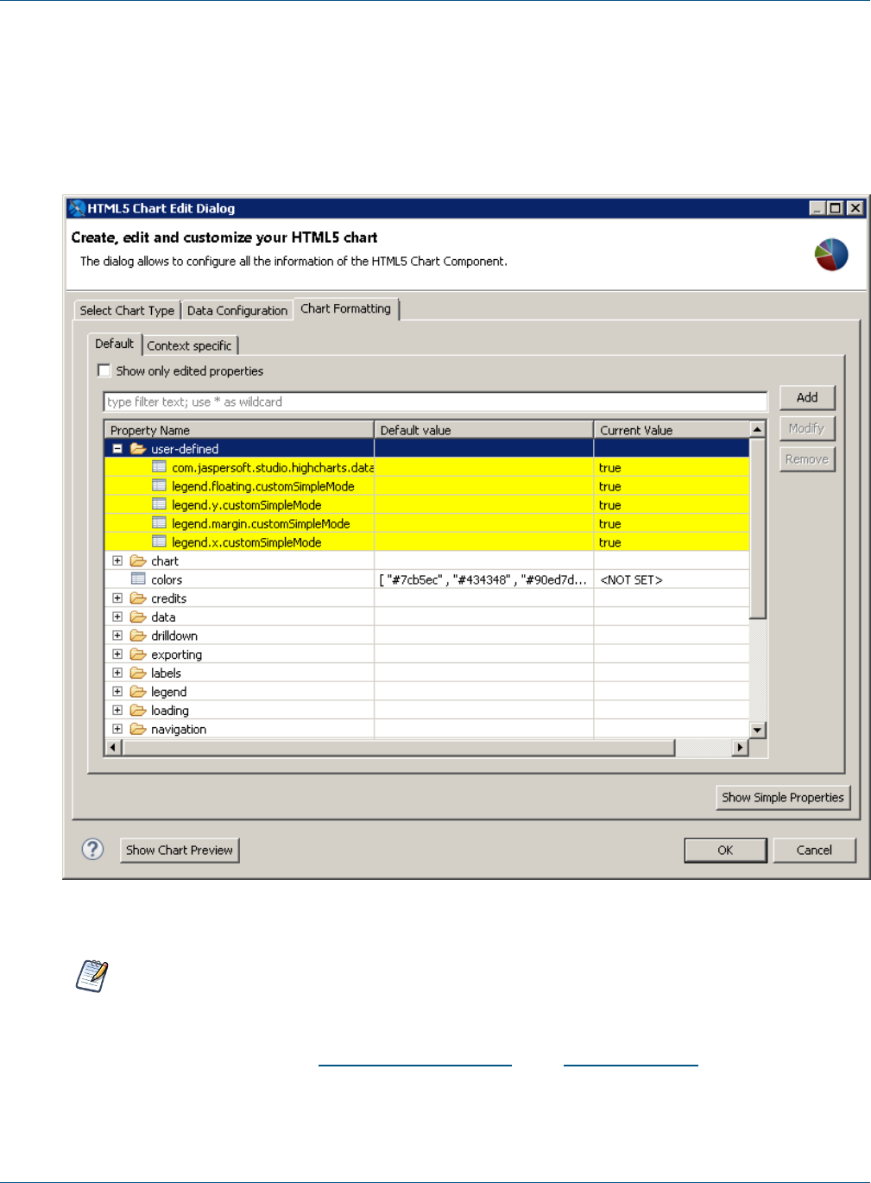Click the Property Name column header

pos(239,430)
